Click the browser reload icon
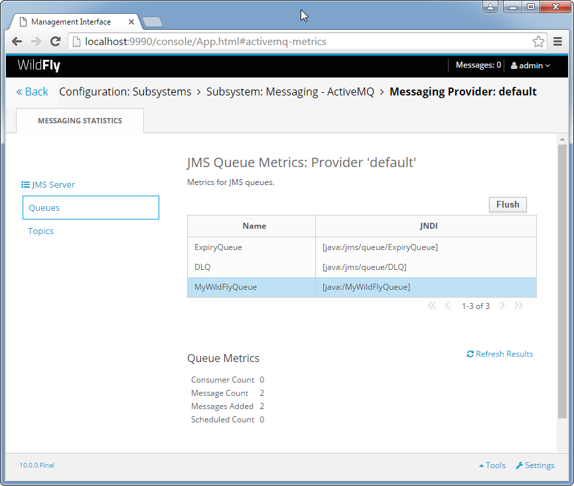This screenshot has height=486, width=574. point(55,42)
